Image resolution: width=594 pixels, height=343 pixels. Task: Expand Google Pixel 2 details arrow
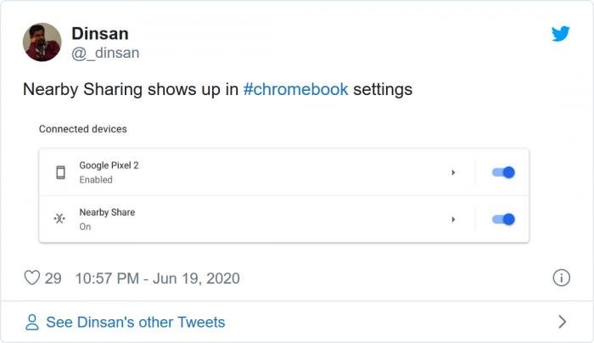(453, 172)
